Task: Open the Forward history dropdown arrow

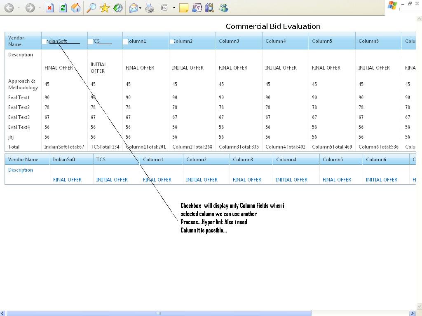Action: point(40,8)
